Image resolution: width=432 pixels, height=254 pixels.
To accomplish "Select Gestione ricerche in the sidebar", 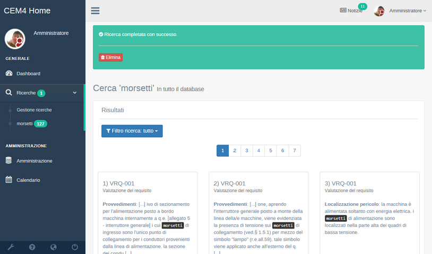I will 34,110.
